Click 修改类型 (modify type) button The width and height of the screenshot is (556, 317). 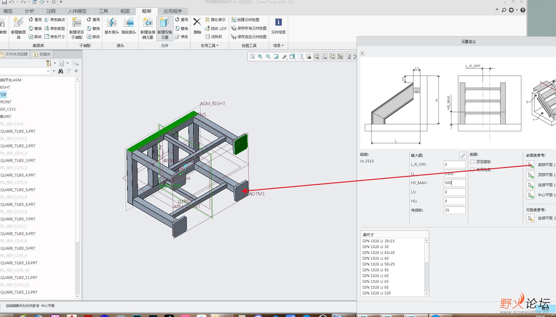coord(55,28)
